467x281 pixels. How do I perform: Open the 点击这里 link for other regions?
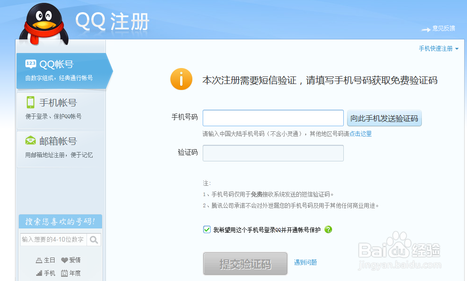tap(360, 134)
